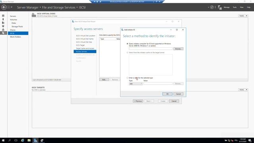Open TASKS dropdown for iSCSI Targets
This screenshot has height=143, width=254.
pyautogui.click(x=243, y=90)
